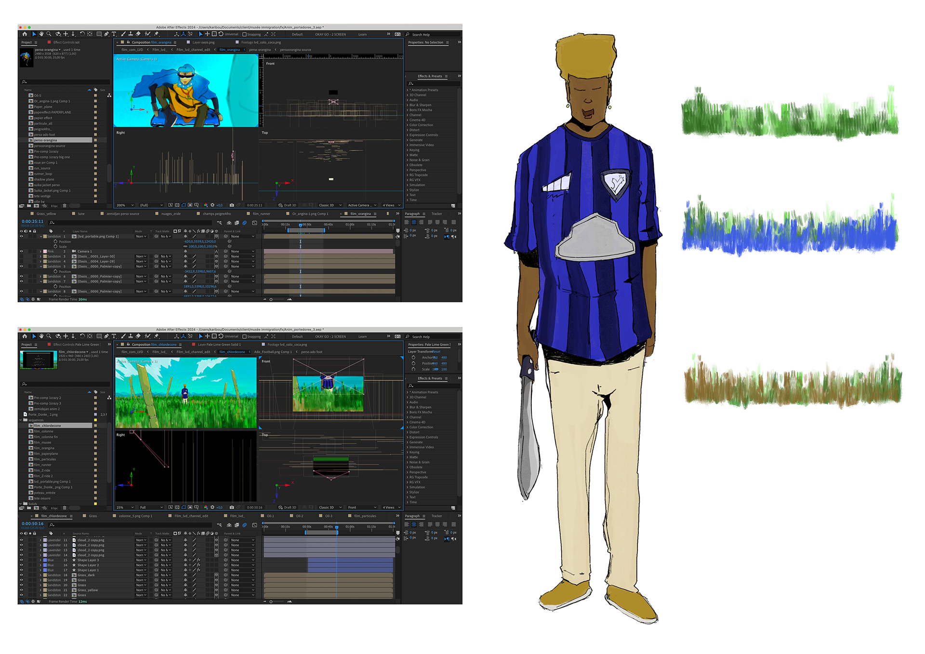Enable the Snapping checkbox in the film_orangina window
The image size is (925, 654).
tap(245, 34)
